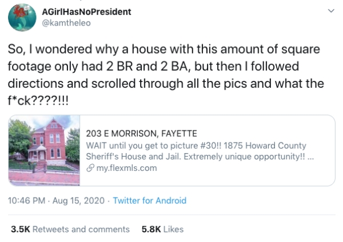Click the 10:46 PM timestamp

coord(26,200)
